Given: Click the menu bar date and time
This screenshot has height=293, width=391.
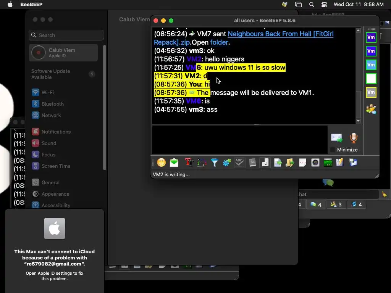Looking at the screenshot, I should [359, 4].
